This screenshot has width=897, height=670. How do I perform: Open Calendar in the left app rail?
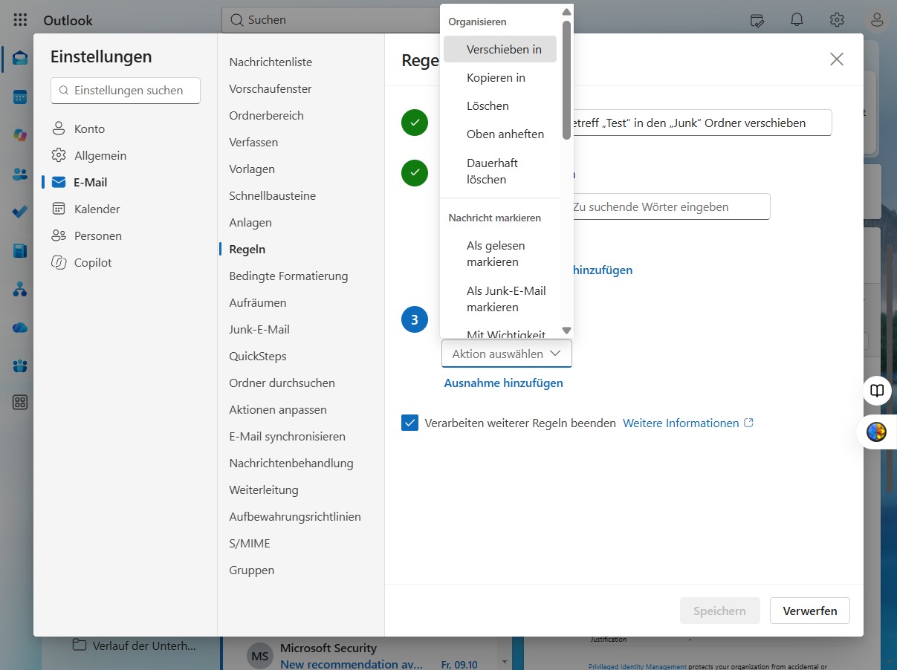point(20,97)
